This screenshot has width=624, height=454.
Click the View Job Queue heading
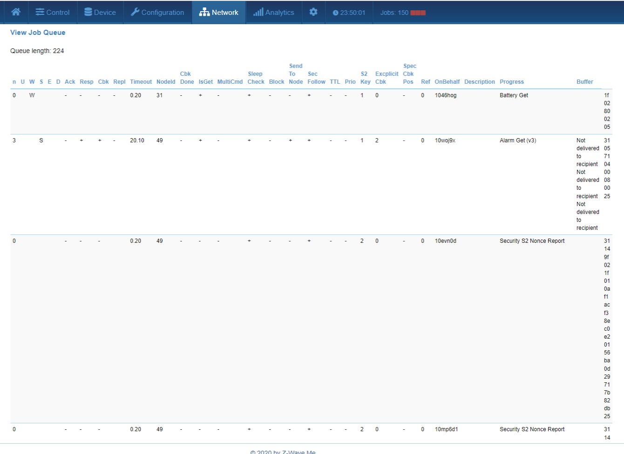[38, 33]
